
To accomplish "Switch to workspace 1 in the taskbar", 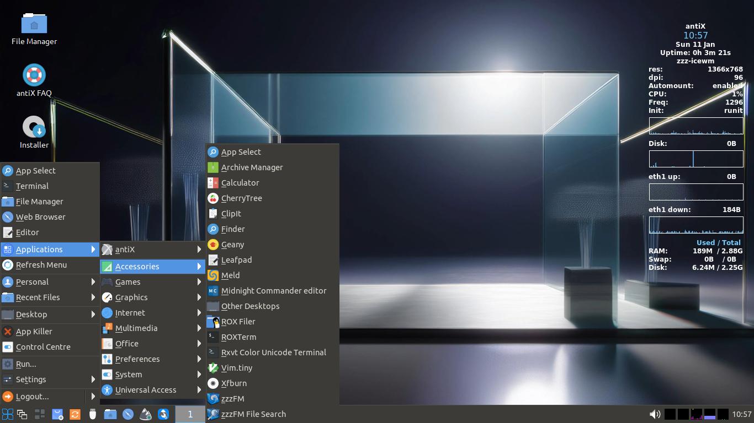I will pyautogui.click(x=190, y=414).
